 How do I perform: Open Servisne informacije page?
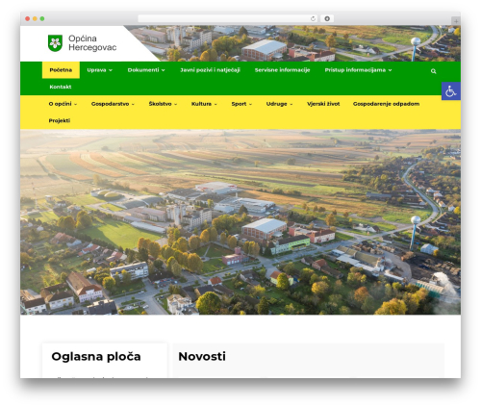click(282, 70)
